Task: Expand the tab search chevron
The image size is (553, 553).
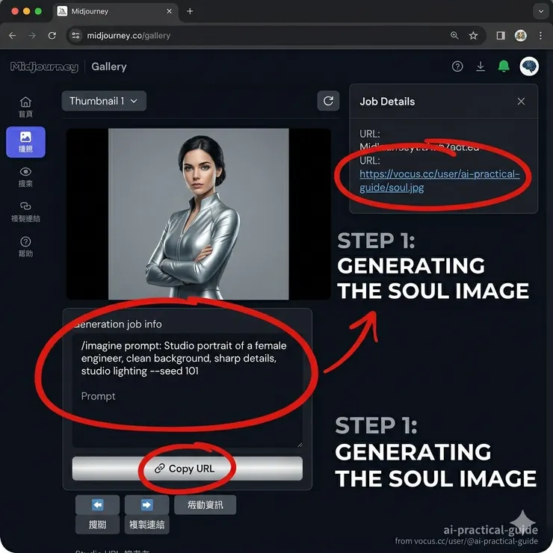Action: coord(540,11)
